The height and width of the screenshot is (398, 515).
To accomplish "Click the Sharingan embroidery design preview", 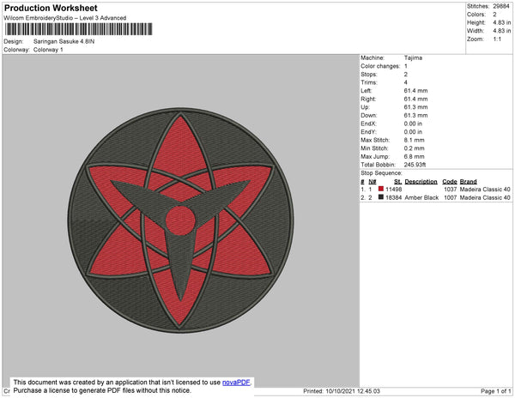I will click(180, 220).
